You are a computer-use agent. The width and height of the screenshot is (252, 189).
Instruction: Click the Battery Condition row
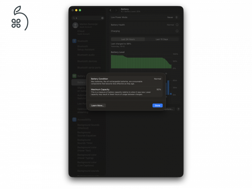point(126,81)
